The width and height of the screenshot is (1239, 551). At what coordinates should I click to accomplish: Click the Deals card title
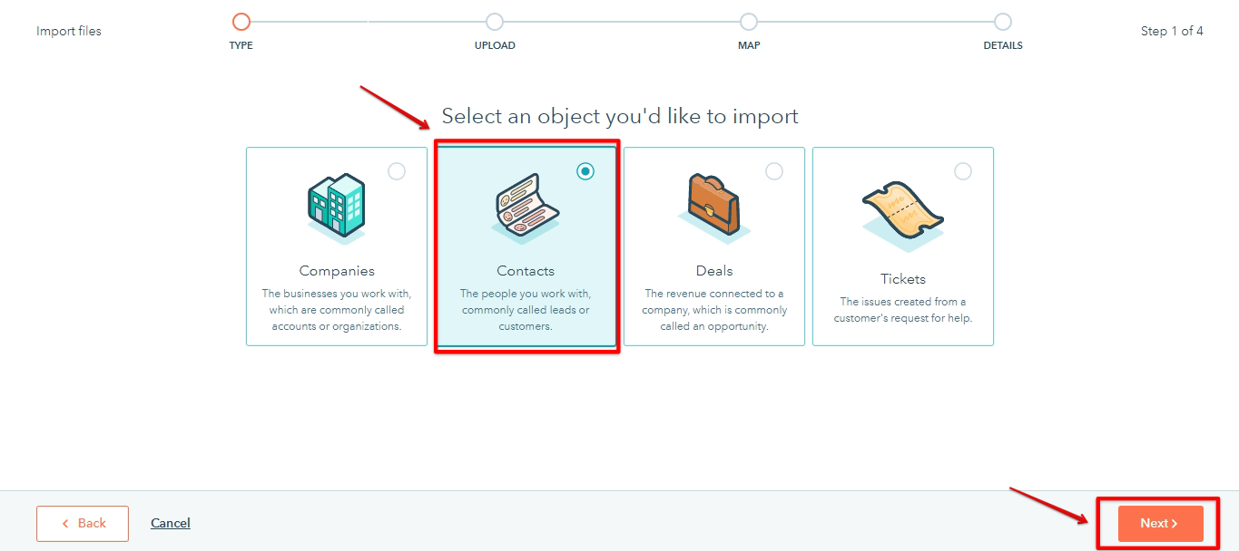[714, 271]
